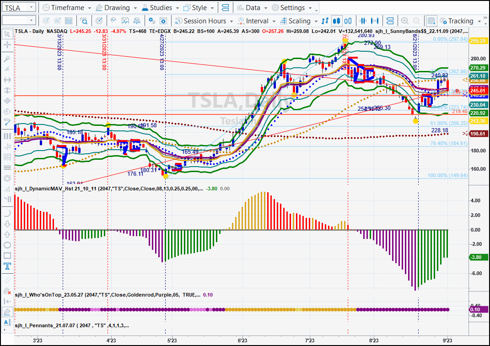The height and width of the screenshot is (346, 490).
Task: Open the Style menu
Action: pos(195,7)
